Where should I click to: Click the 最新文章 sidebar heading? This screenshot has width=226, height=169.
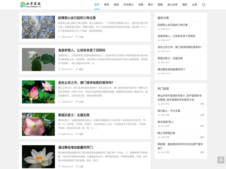click(163, 18)
